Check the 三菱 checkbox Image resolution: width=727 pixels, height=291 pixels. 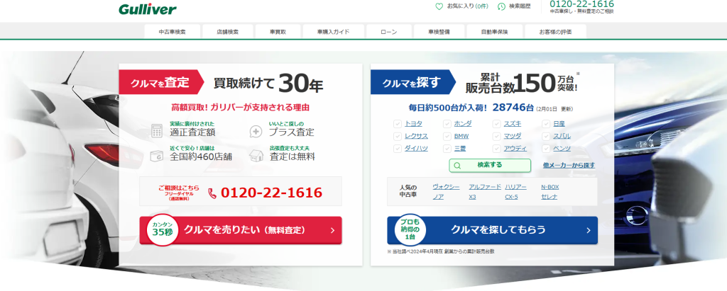(447, 149)
